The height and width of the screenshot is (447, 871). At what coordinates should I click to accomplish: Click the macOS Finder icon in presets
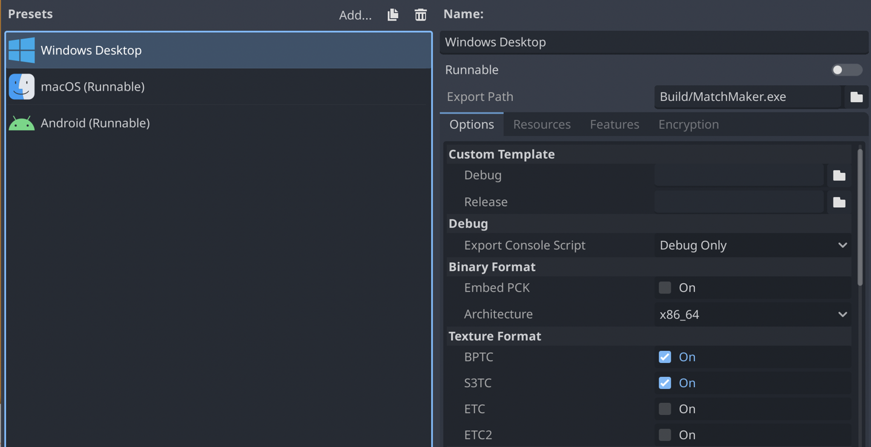(22, 86)
